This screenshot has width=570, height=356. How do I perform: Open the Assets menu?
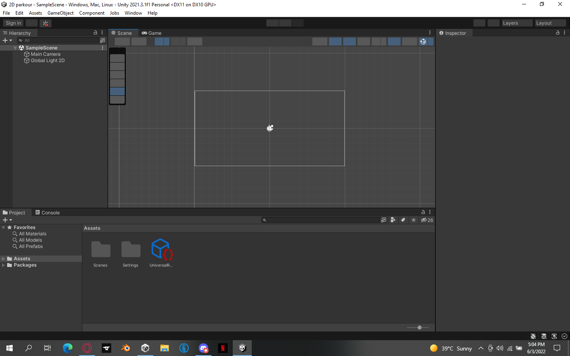[x=35, y=13]
